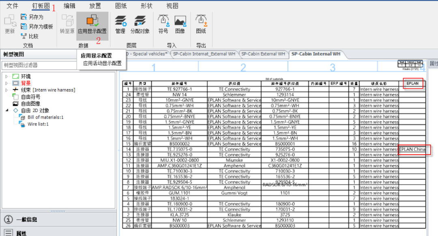438x236 pixels.
Task: Open the 编辑 menu tab
Action: [69, 6]
